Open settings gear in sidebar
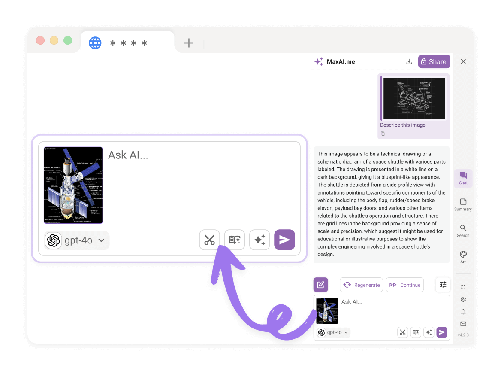This screenshot has height=371, width=501. pyautogui.click(x=463, y=299)
